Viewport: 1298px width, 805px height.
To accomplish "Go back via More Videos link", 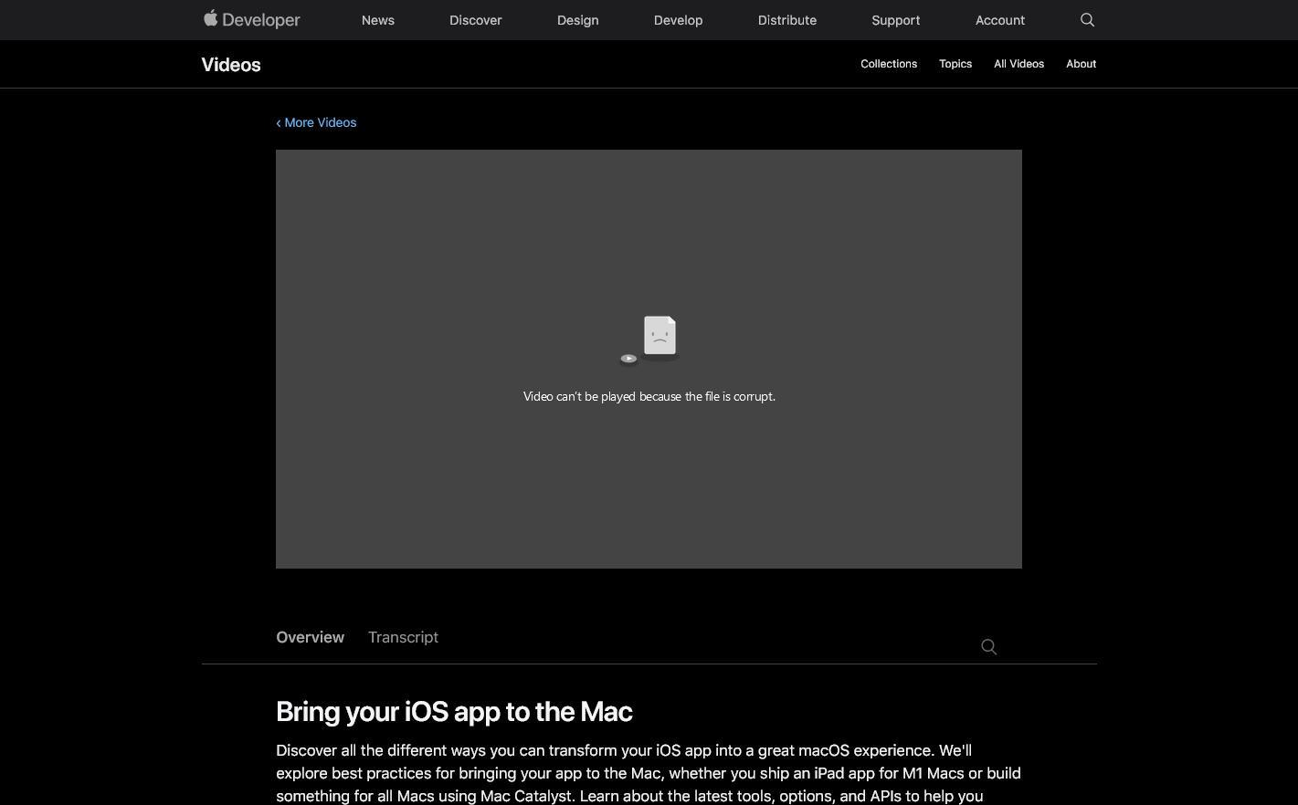I will click(316, 122).
